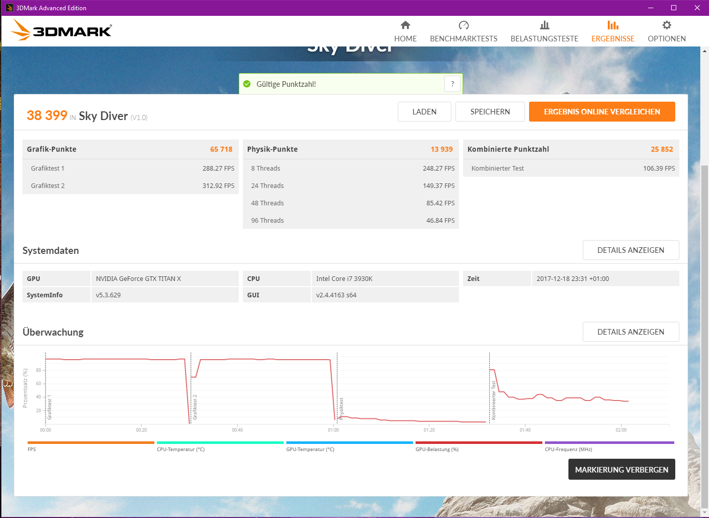Click the scrollbar up arrow
709x518 pixels.
[x=705, y=51]
